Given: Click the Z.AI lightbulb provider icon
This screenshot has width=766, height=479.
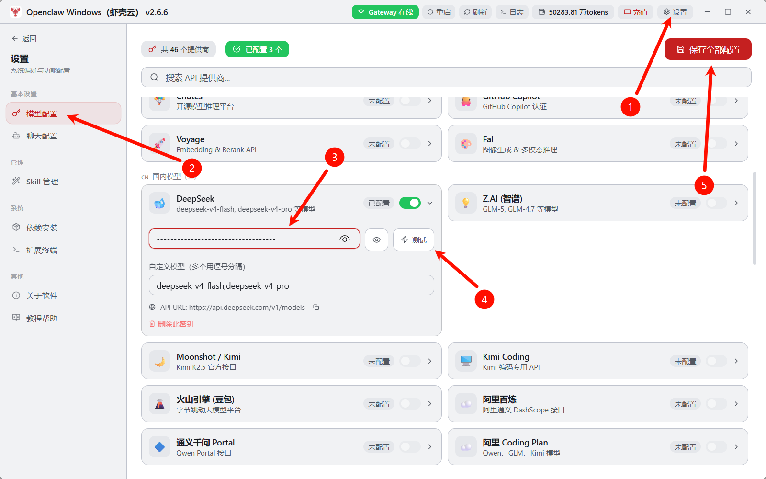Looking at the screenshot, I should [x=466, y=203].
